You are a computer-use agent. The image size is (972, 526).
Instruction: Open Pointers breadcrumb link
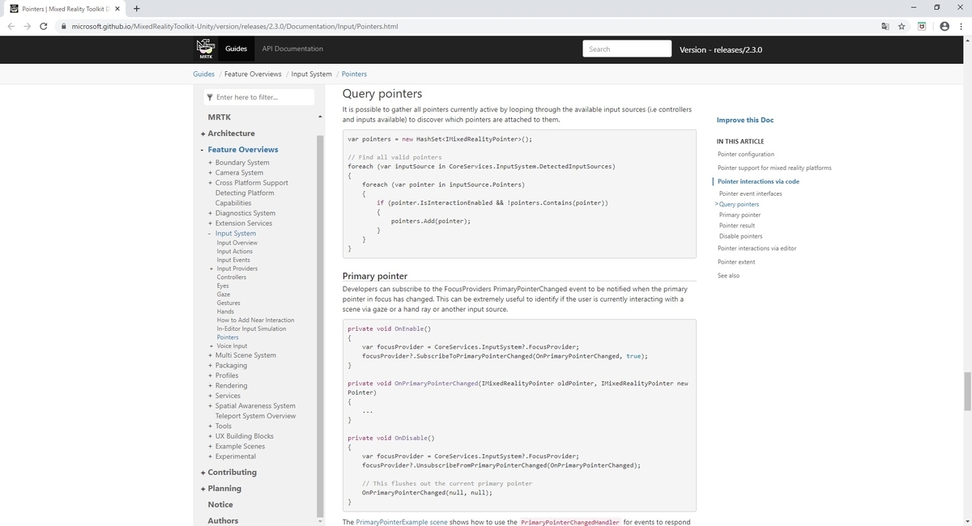pos(354,74)
